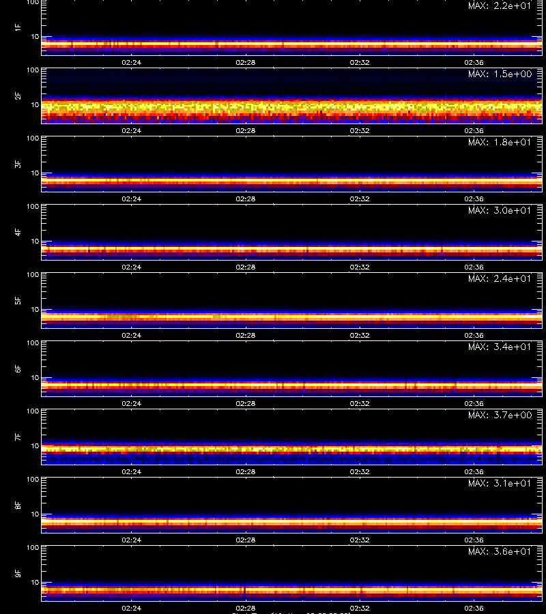Image resolution: width=546 pixels, height=614 pixels.
Task: Select the text MAX: 3.7e+00
Action: click(500, 415)
